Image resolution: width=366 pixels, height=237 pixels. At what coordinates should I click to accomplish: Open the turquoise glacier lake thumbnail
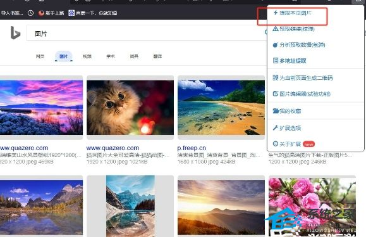click(x=130, y=206)
